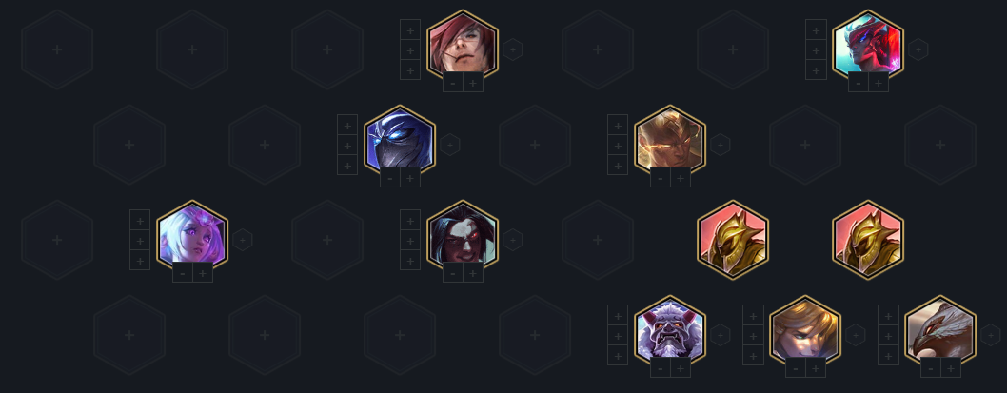This screenshot has width=1007, height=393.
Task: Select the blue masked ninja champion
Action: click(x=400, y=140)
